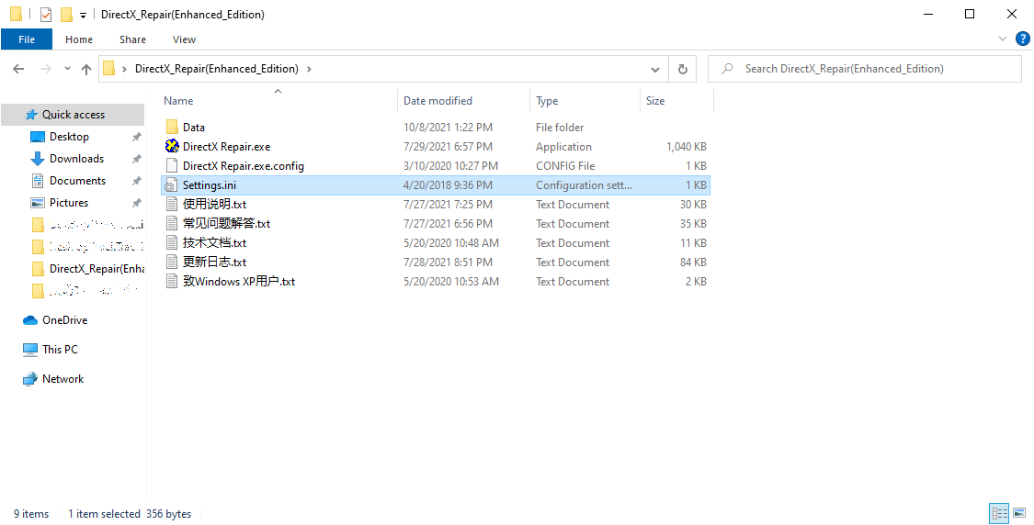Viewport: 1034px width, 525px height.
Task: Click the Forward navigation arrow
Action: point(46,69)
